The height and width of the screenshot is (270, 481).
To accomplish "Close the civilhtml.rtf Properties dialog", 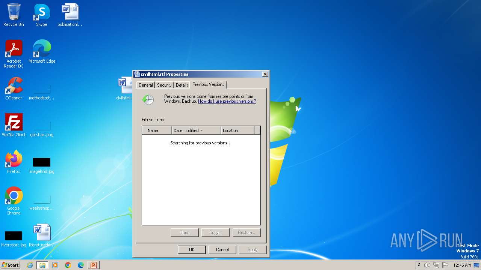I will click(265, 74).
